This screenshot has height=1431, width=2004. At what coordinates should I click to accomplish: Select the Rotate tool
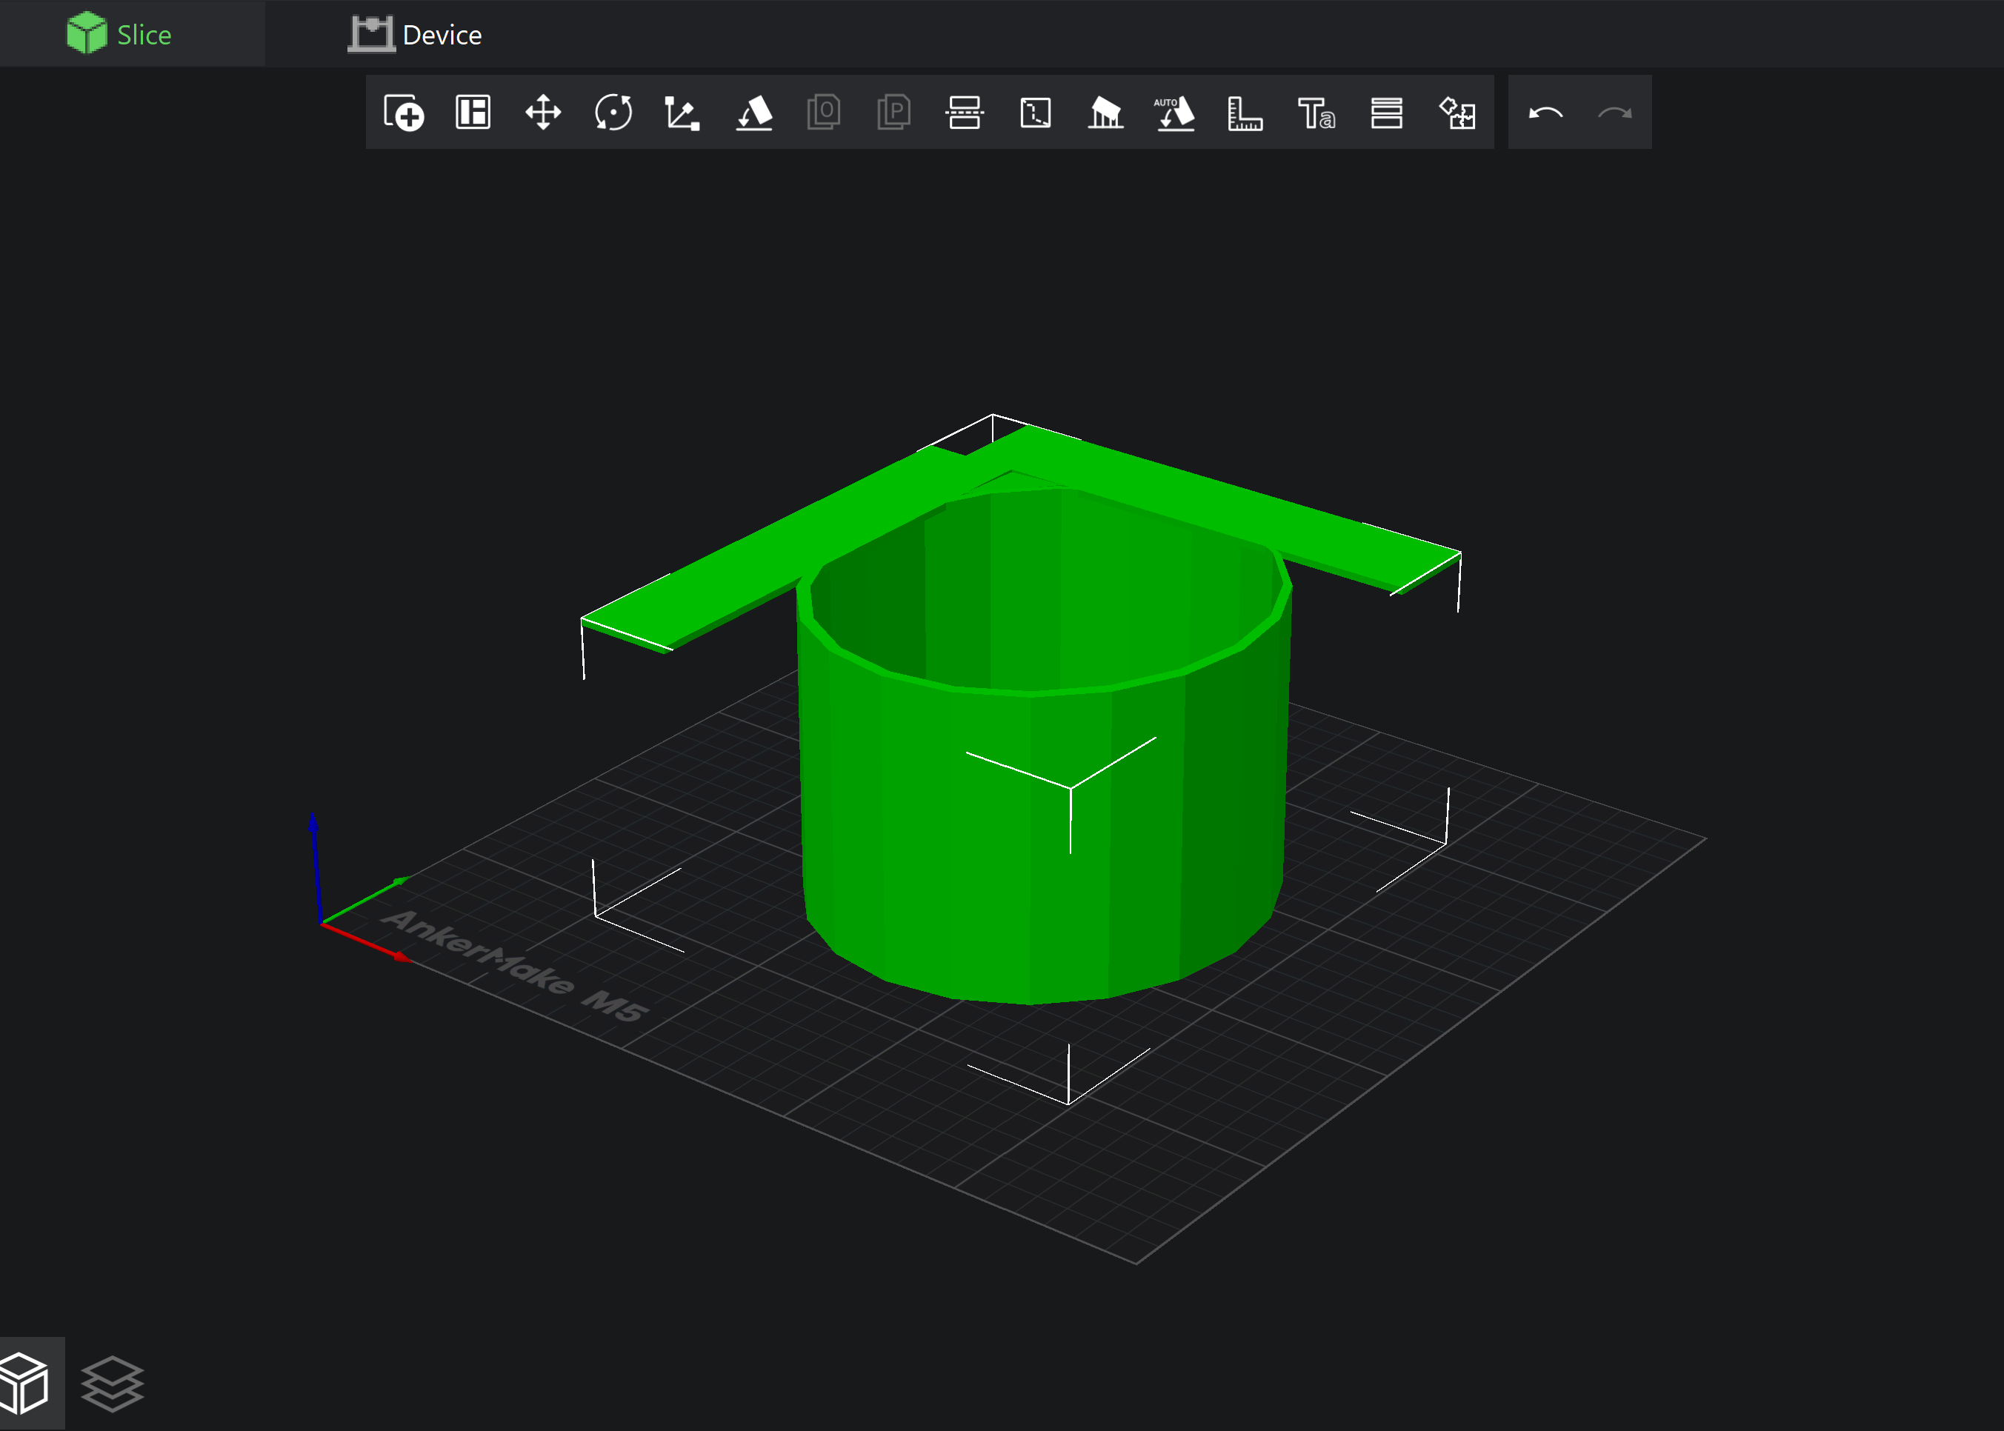pos(613,113)
